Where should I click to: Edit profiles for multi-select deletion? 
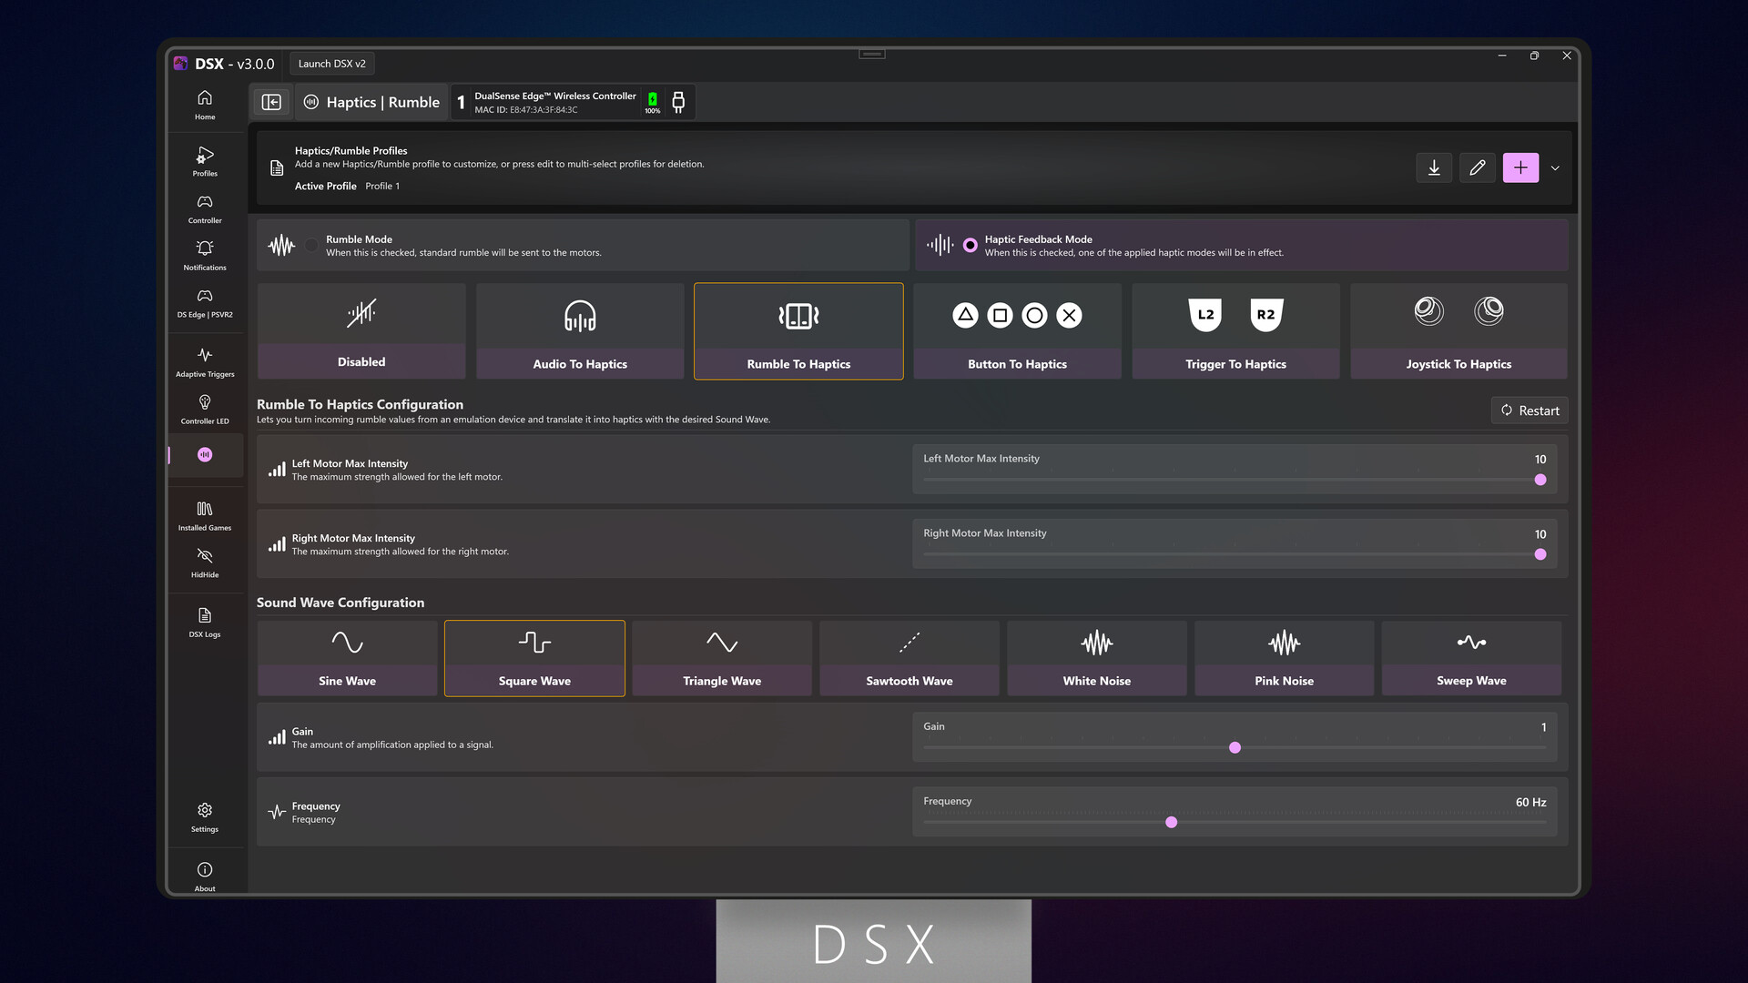1478,167
